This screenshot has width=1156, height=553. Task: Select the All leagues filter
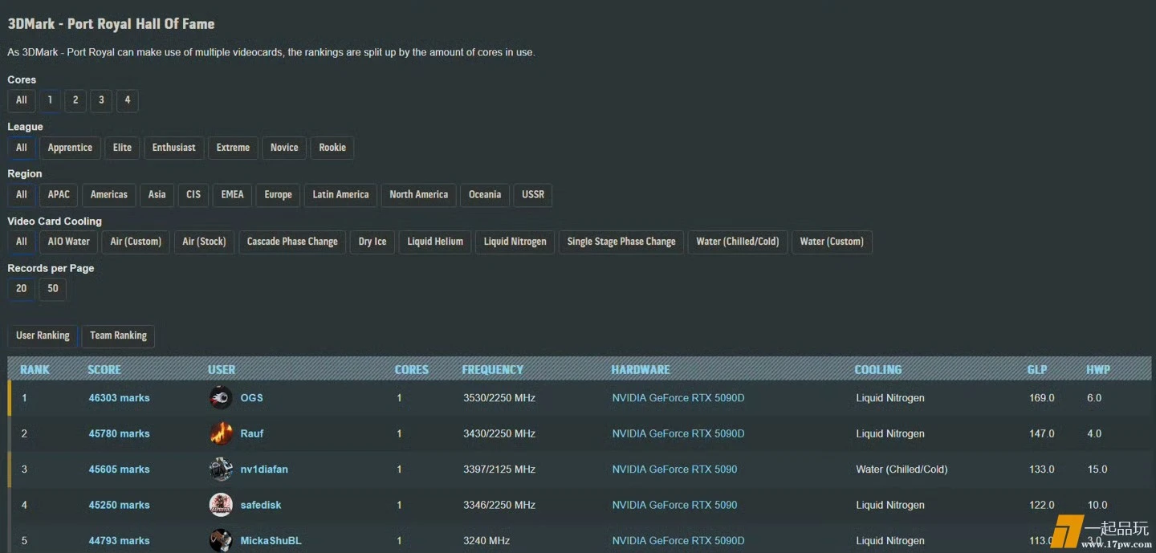coord(22,148)
